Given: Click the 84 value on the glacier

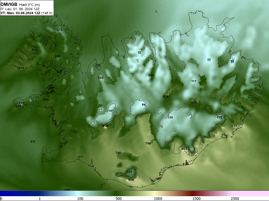Looking at the screenshot, I should tap(144, 105).
